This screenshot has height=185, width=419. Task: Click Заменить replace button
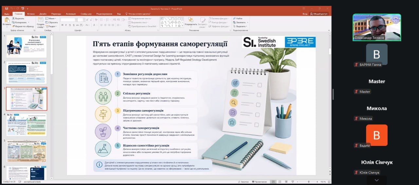point(240,23)
